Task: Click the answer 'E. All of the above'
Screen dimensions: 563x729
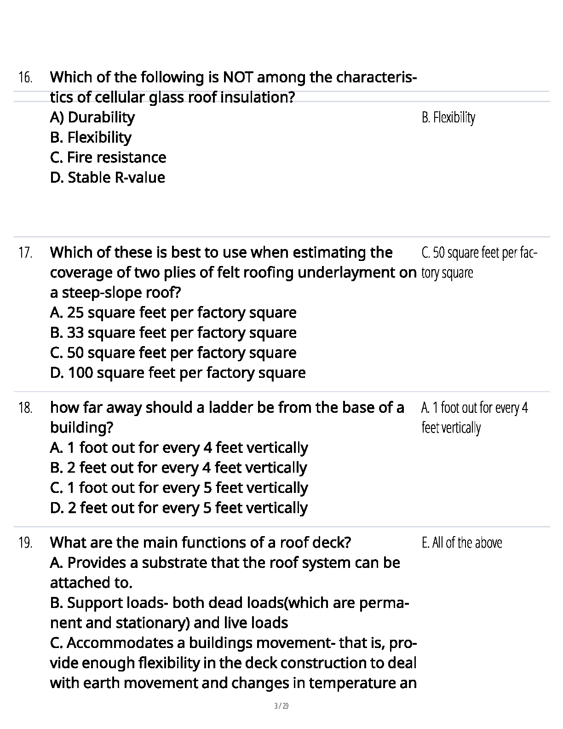Action: coord(461,543)
